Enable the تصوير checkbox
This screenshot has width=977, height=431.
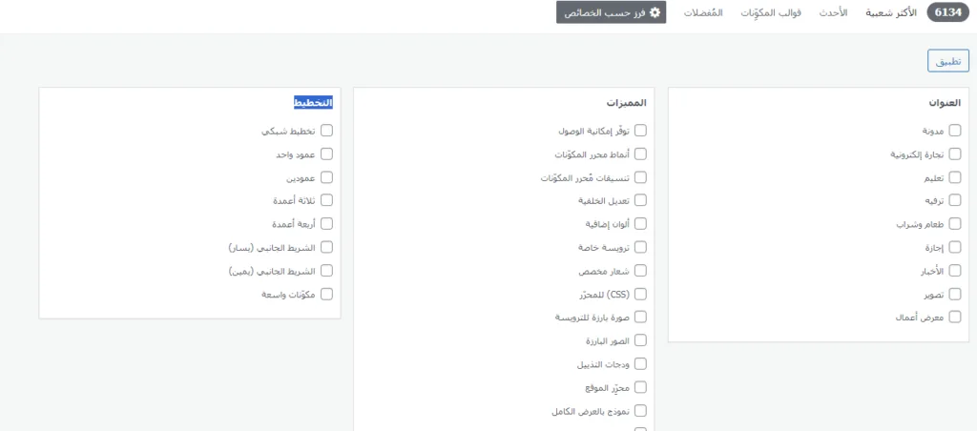(x=954, y=294)
